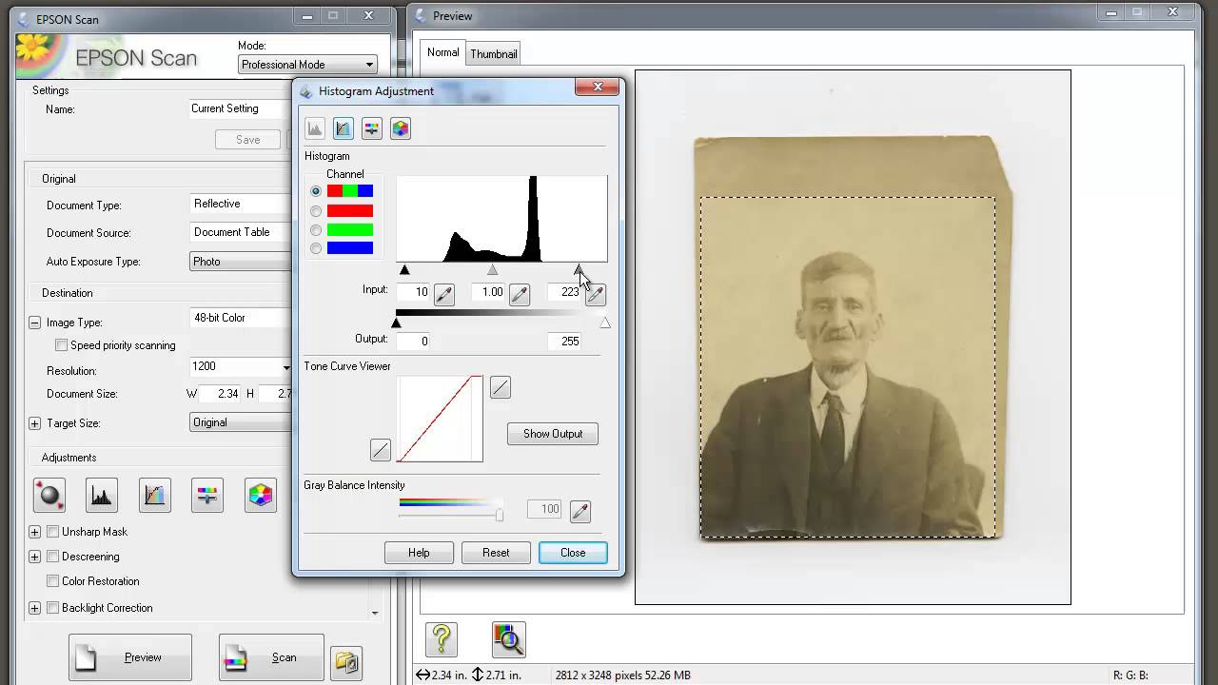Image resolution: width=1218 pixels, height=685 pixels.
Task: Open the Mode dropdown showing Professional Mode
Action: pos(307,65)
